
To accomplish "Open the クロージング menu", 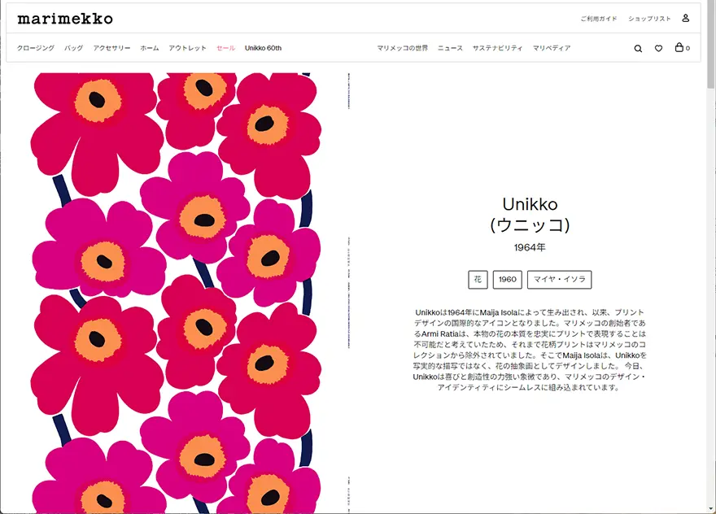I will point(36,48).
